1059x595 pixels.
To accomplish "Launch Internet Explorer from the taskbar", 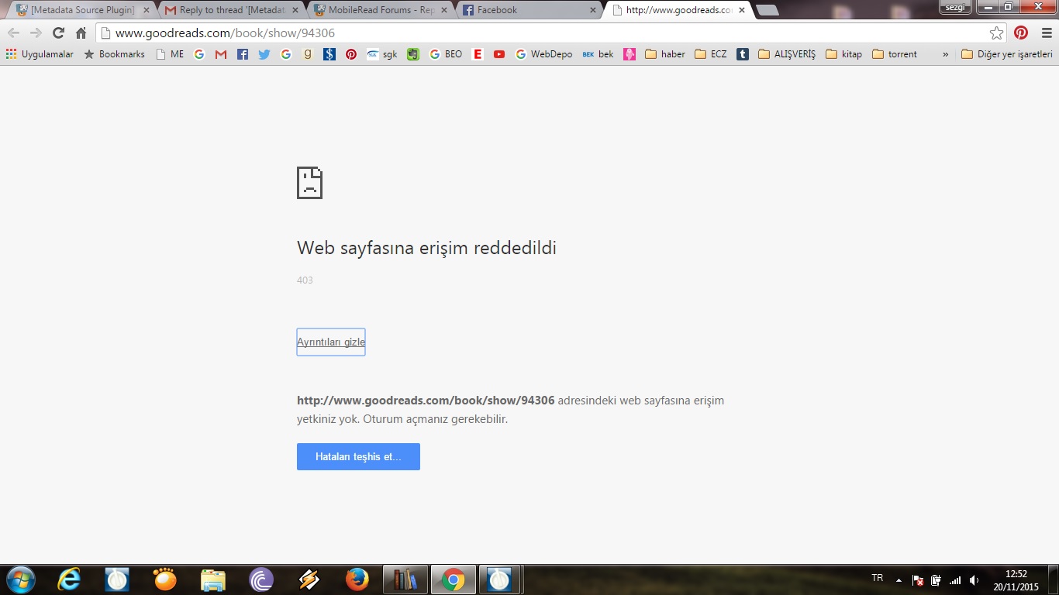I will point(69,580).
